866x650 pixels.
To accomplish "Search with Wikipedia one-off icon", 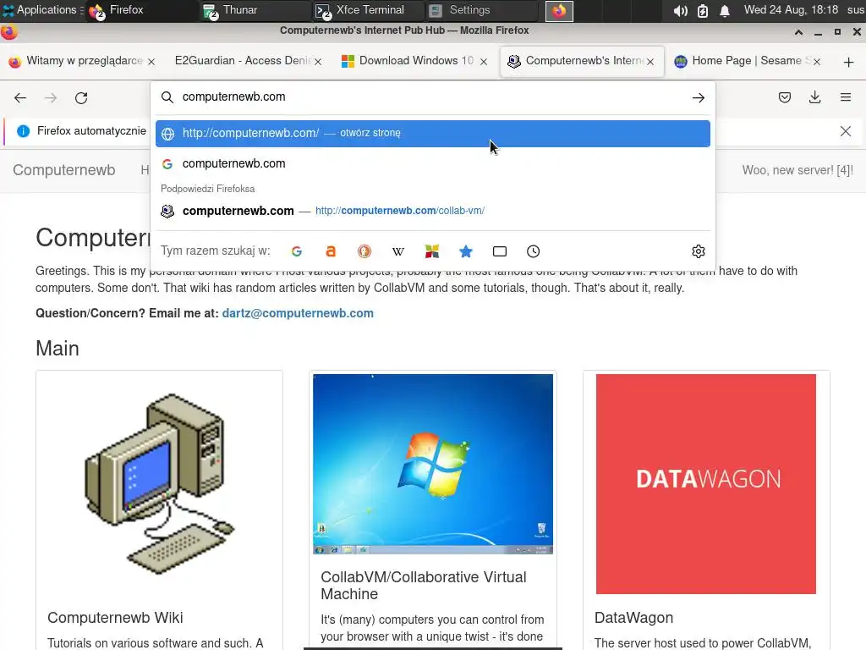I will 398,251.
